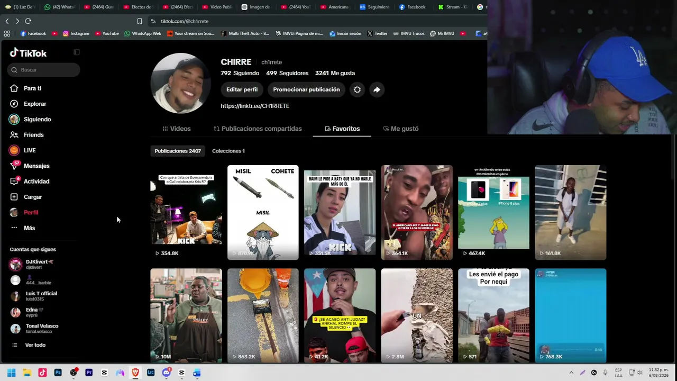Open DJKlivert's account
Viewport: 677px width, 381px height.
click(32, 265)
